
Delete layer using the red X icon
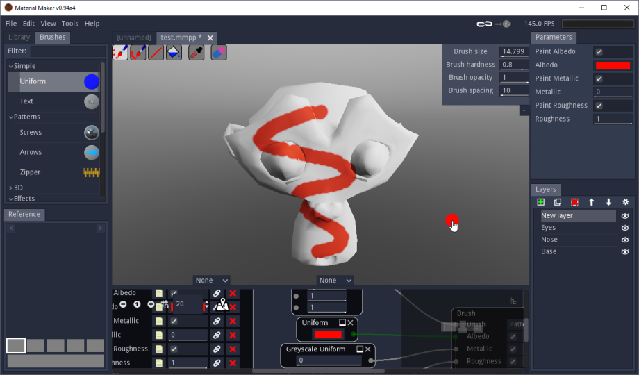574,202
